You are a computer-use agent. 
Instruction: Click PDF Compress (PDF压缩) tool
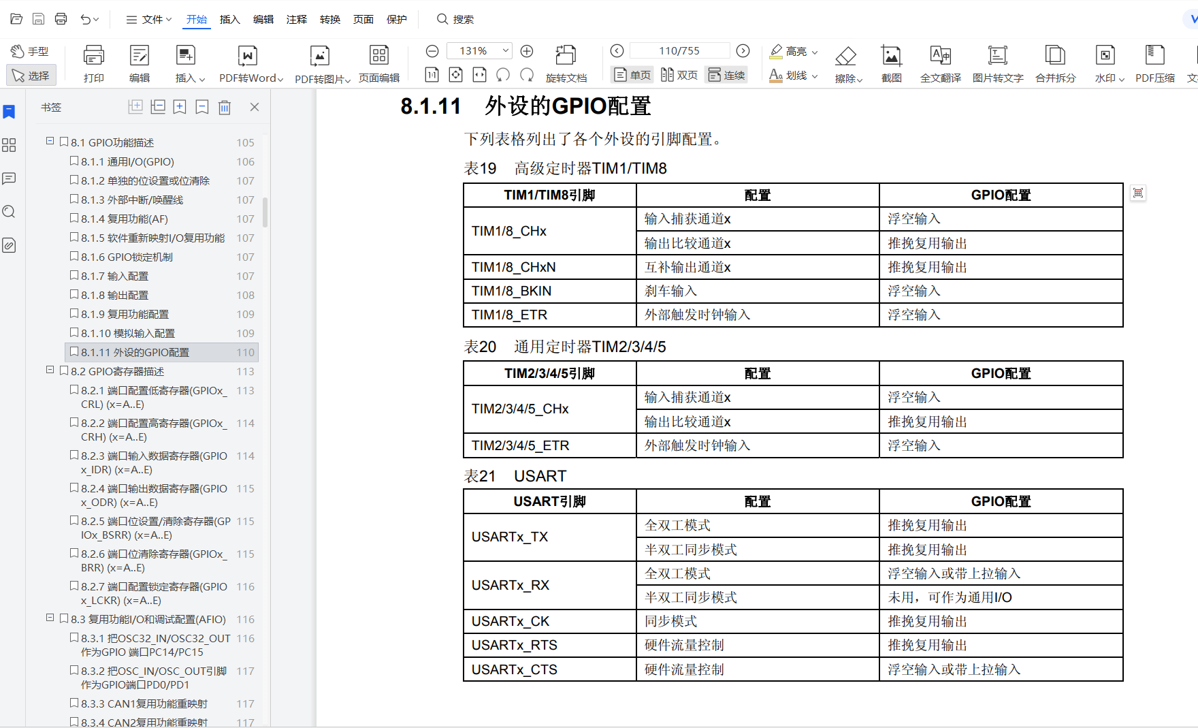tap(1155, 64)
